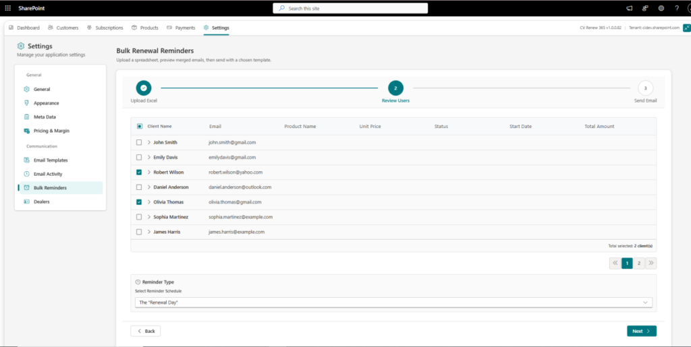Expand the Olivia Thomas row chevron

pyautogui.click(x=149, y=202)
